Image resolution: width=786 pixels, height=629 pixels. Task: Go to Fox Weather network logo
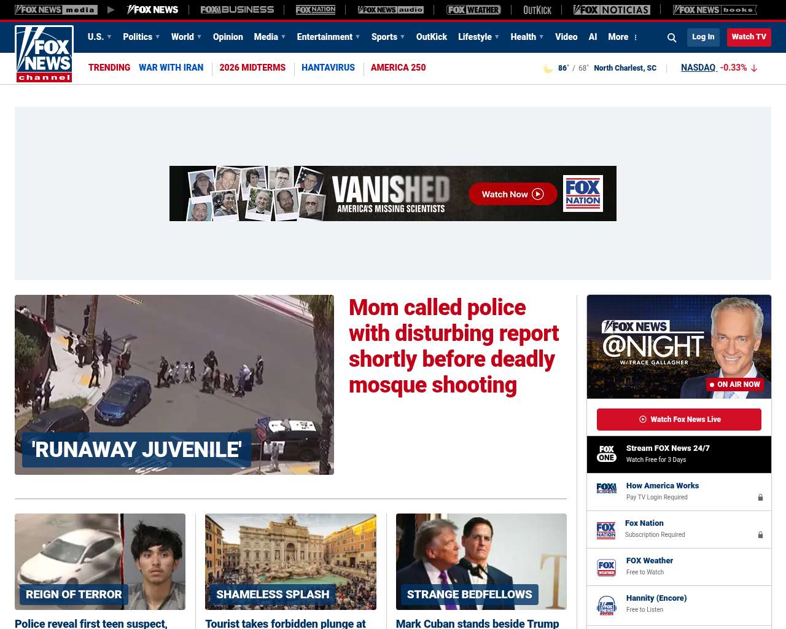(x=473, y=10)
